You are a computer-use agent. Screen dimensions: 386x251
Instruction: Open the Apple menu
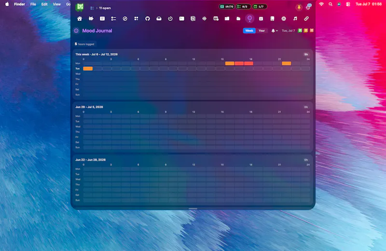point(7,4)
